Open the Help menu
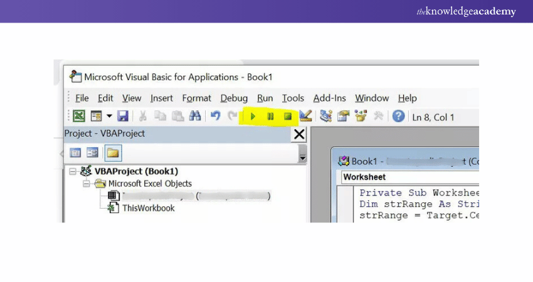 click(407, 98)
